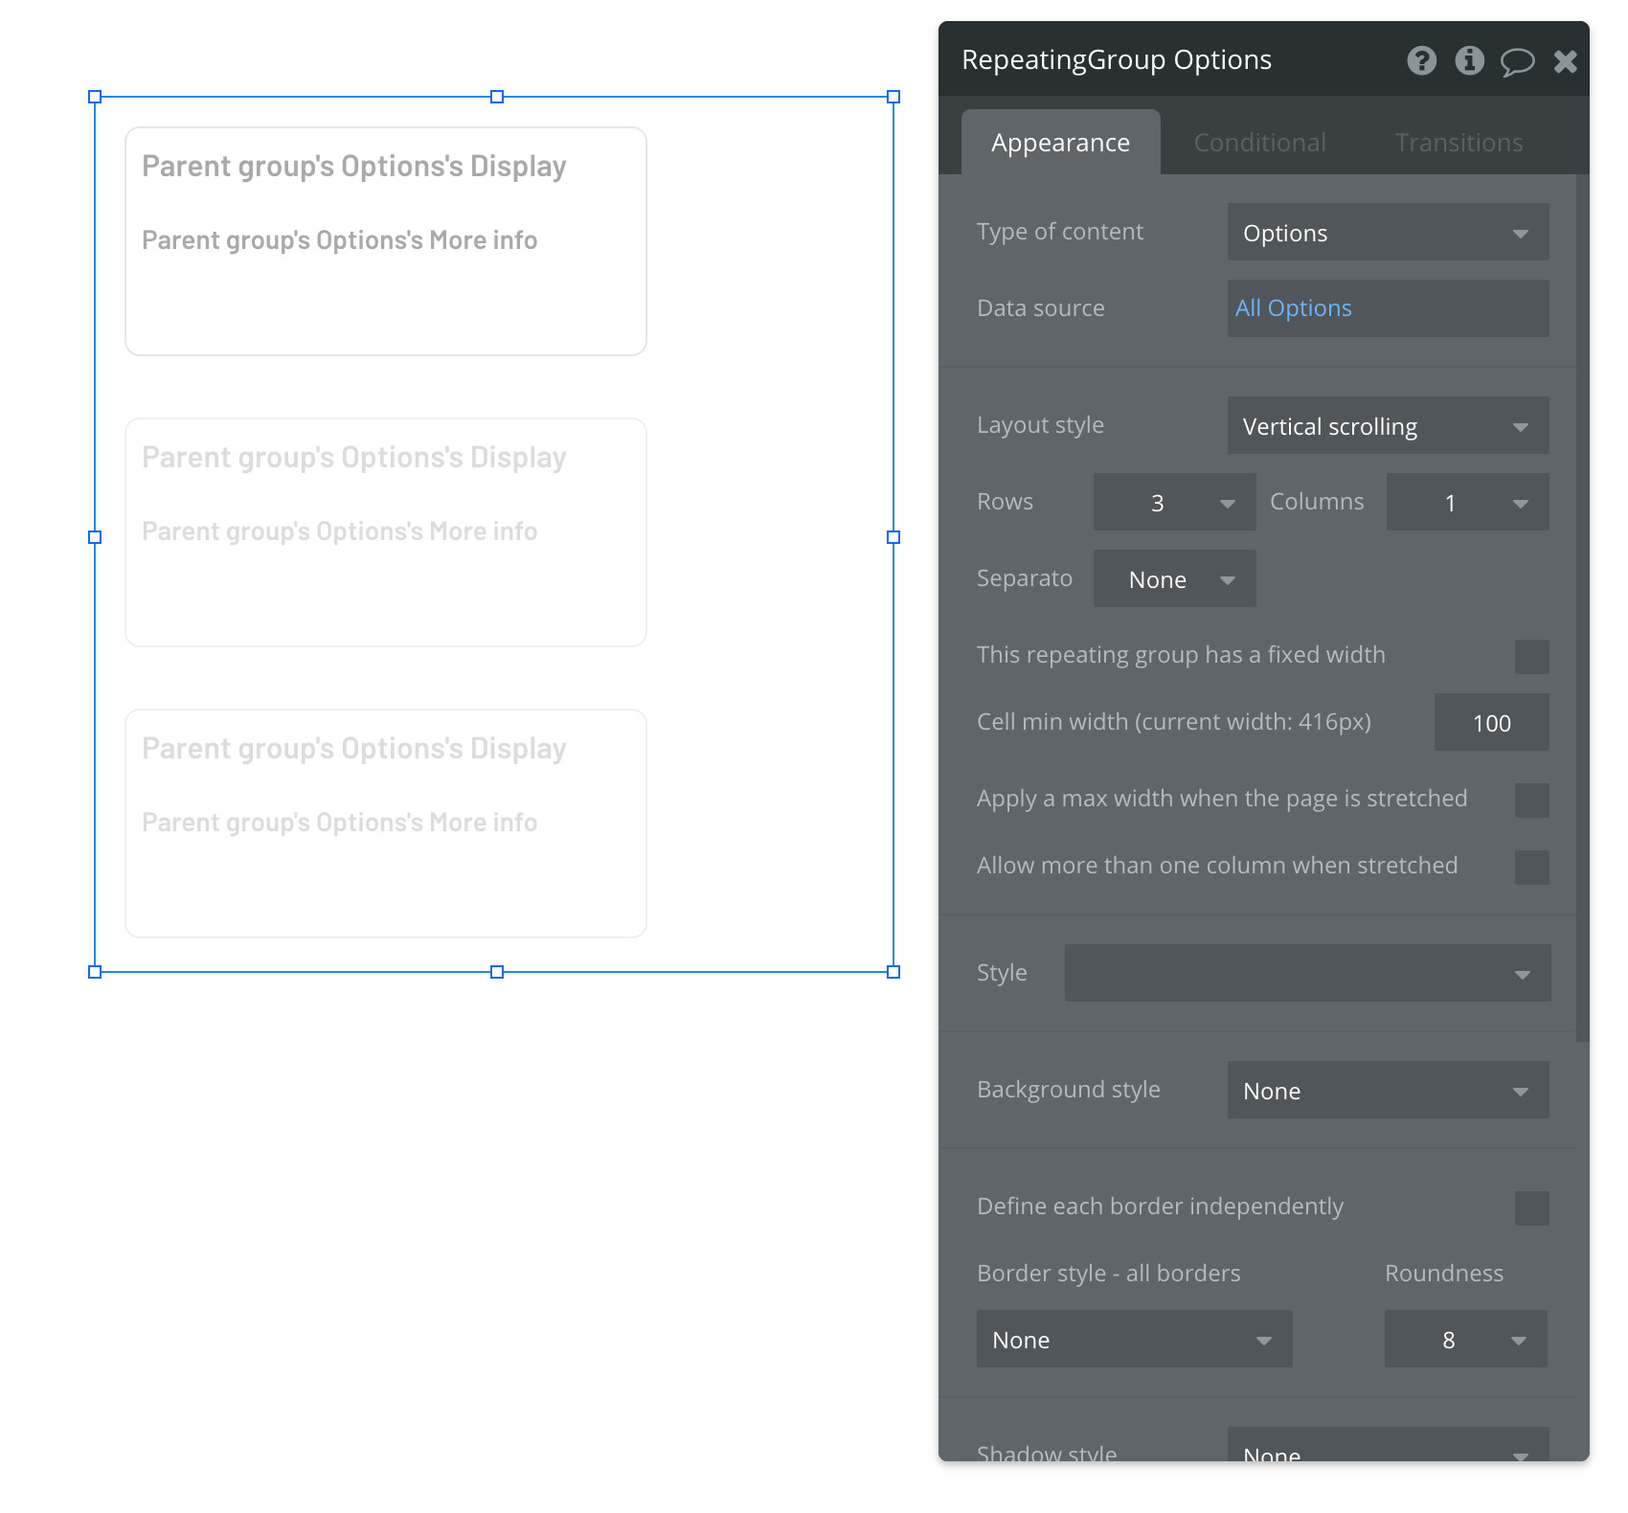Open the help question mark icon
This screenshot has width=1628, height=1513.
pyautogui.click(x=1421, y=61)
